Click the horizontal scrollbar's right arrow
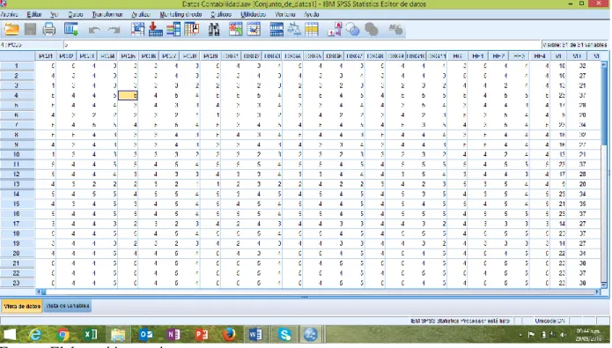Screen dimensions: 612x348 tap(598, 292)
